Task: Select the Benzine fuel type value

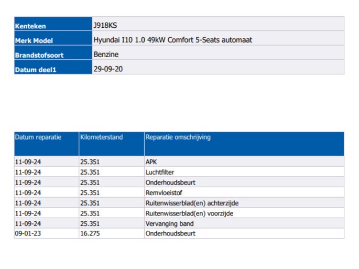Action: point(106,54)
